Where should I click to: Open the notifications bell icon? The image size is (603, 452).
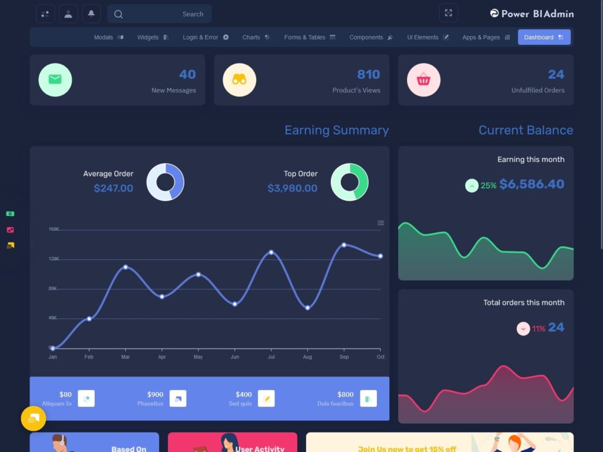point(90,13)
